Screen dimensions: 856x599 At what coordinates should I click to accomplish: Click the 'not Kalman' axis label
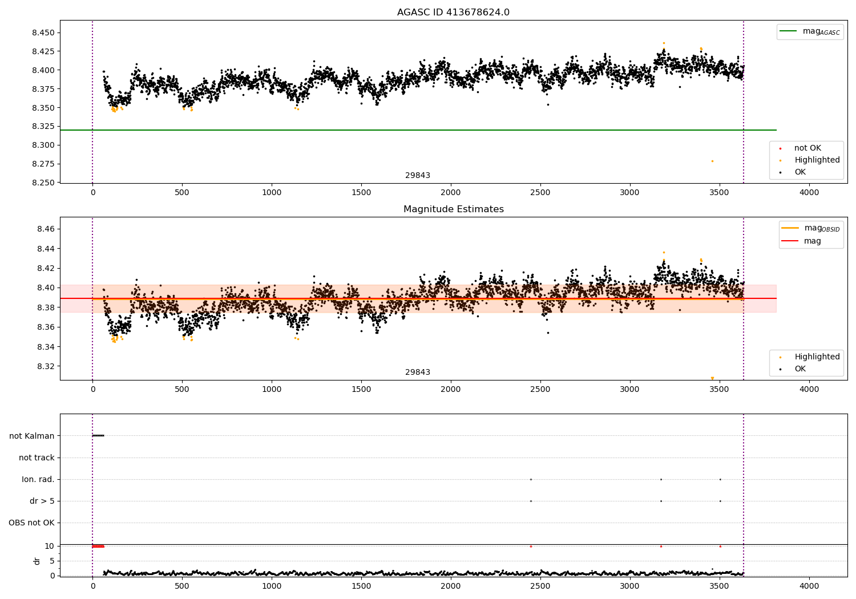[32, 436]
